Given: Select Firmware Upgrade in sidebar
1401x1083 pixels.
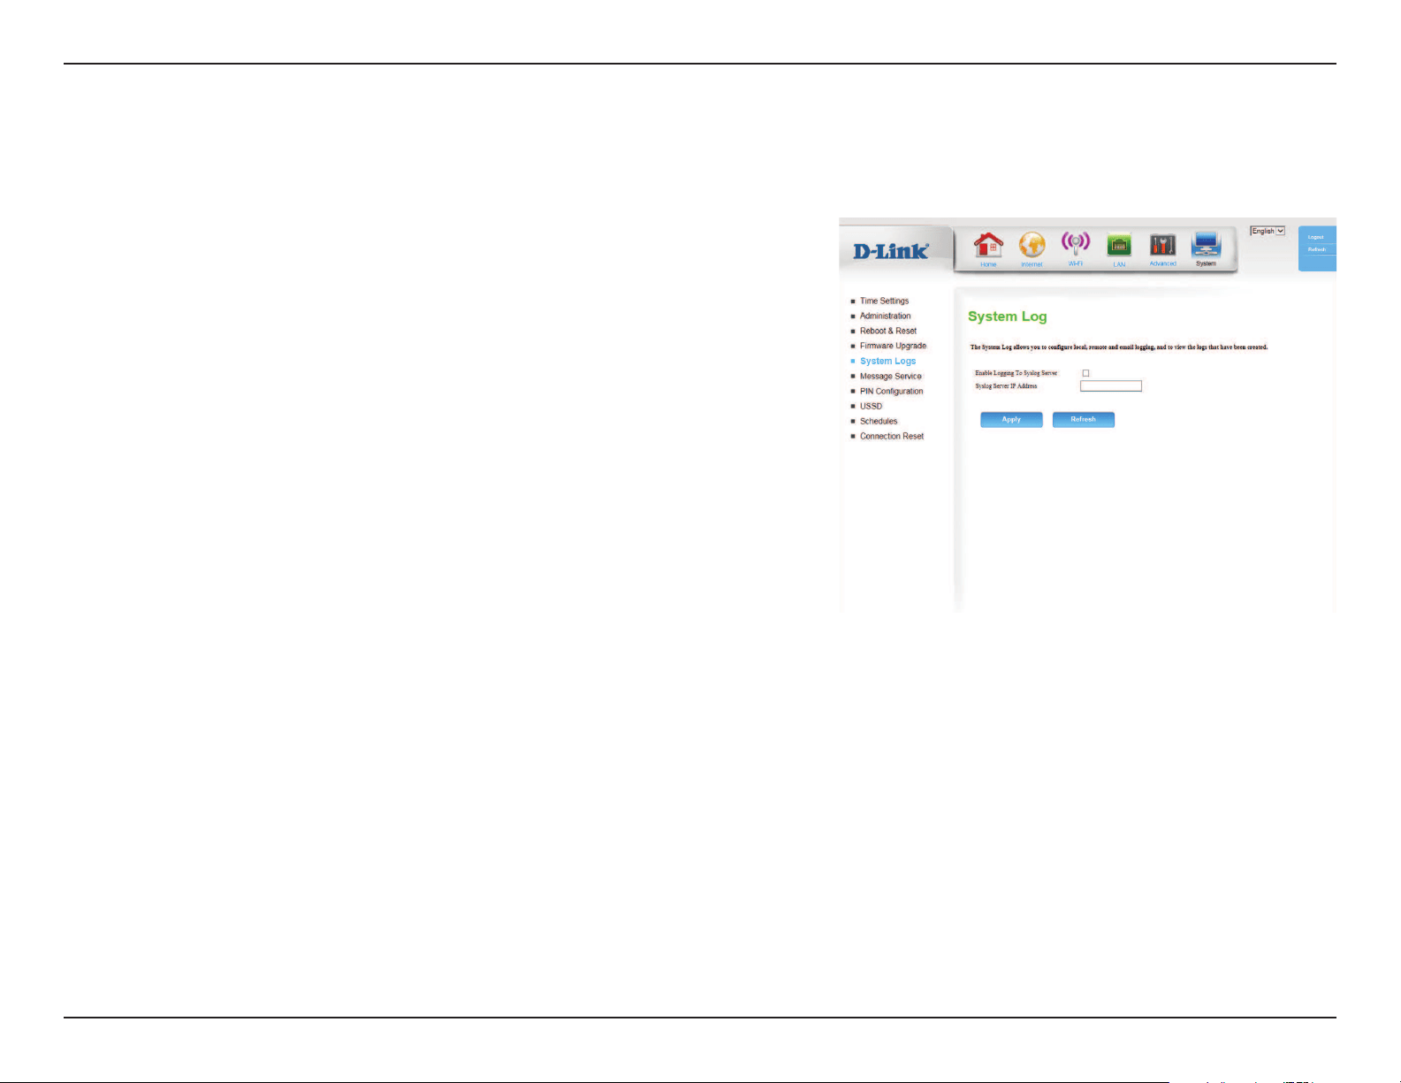Looking at the screenshot, I should coord(893,346).
